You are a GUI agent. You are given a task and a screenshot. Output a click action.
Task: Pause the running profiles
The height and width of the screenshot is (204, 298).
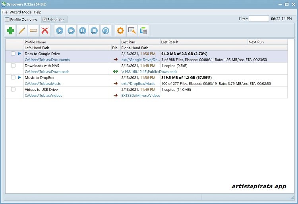pos(83,31)
